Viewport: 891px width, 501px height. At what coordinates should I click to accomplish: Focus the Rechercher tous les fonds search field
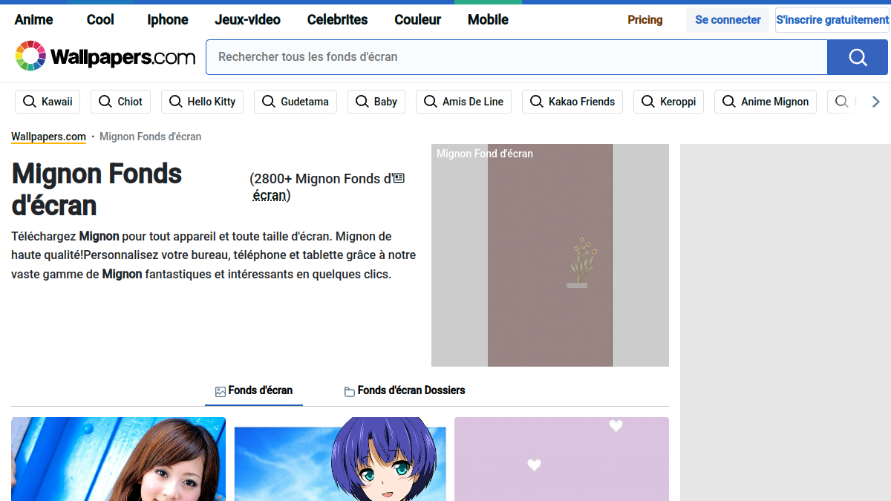pyautogui.click(x=517, y=57)
